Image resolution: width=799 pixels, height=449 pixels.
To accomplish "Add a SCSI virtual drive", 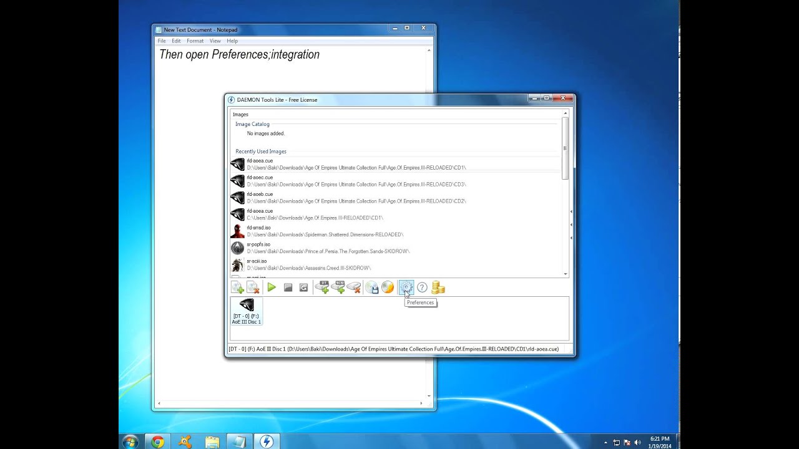I will point(338,287).
